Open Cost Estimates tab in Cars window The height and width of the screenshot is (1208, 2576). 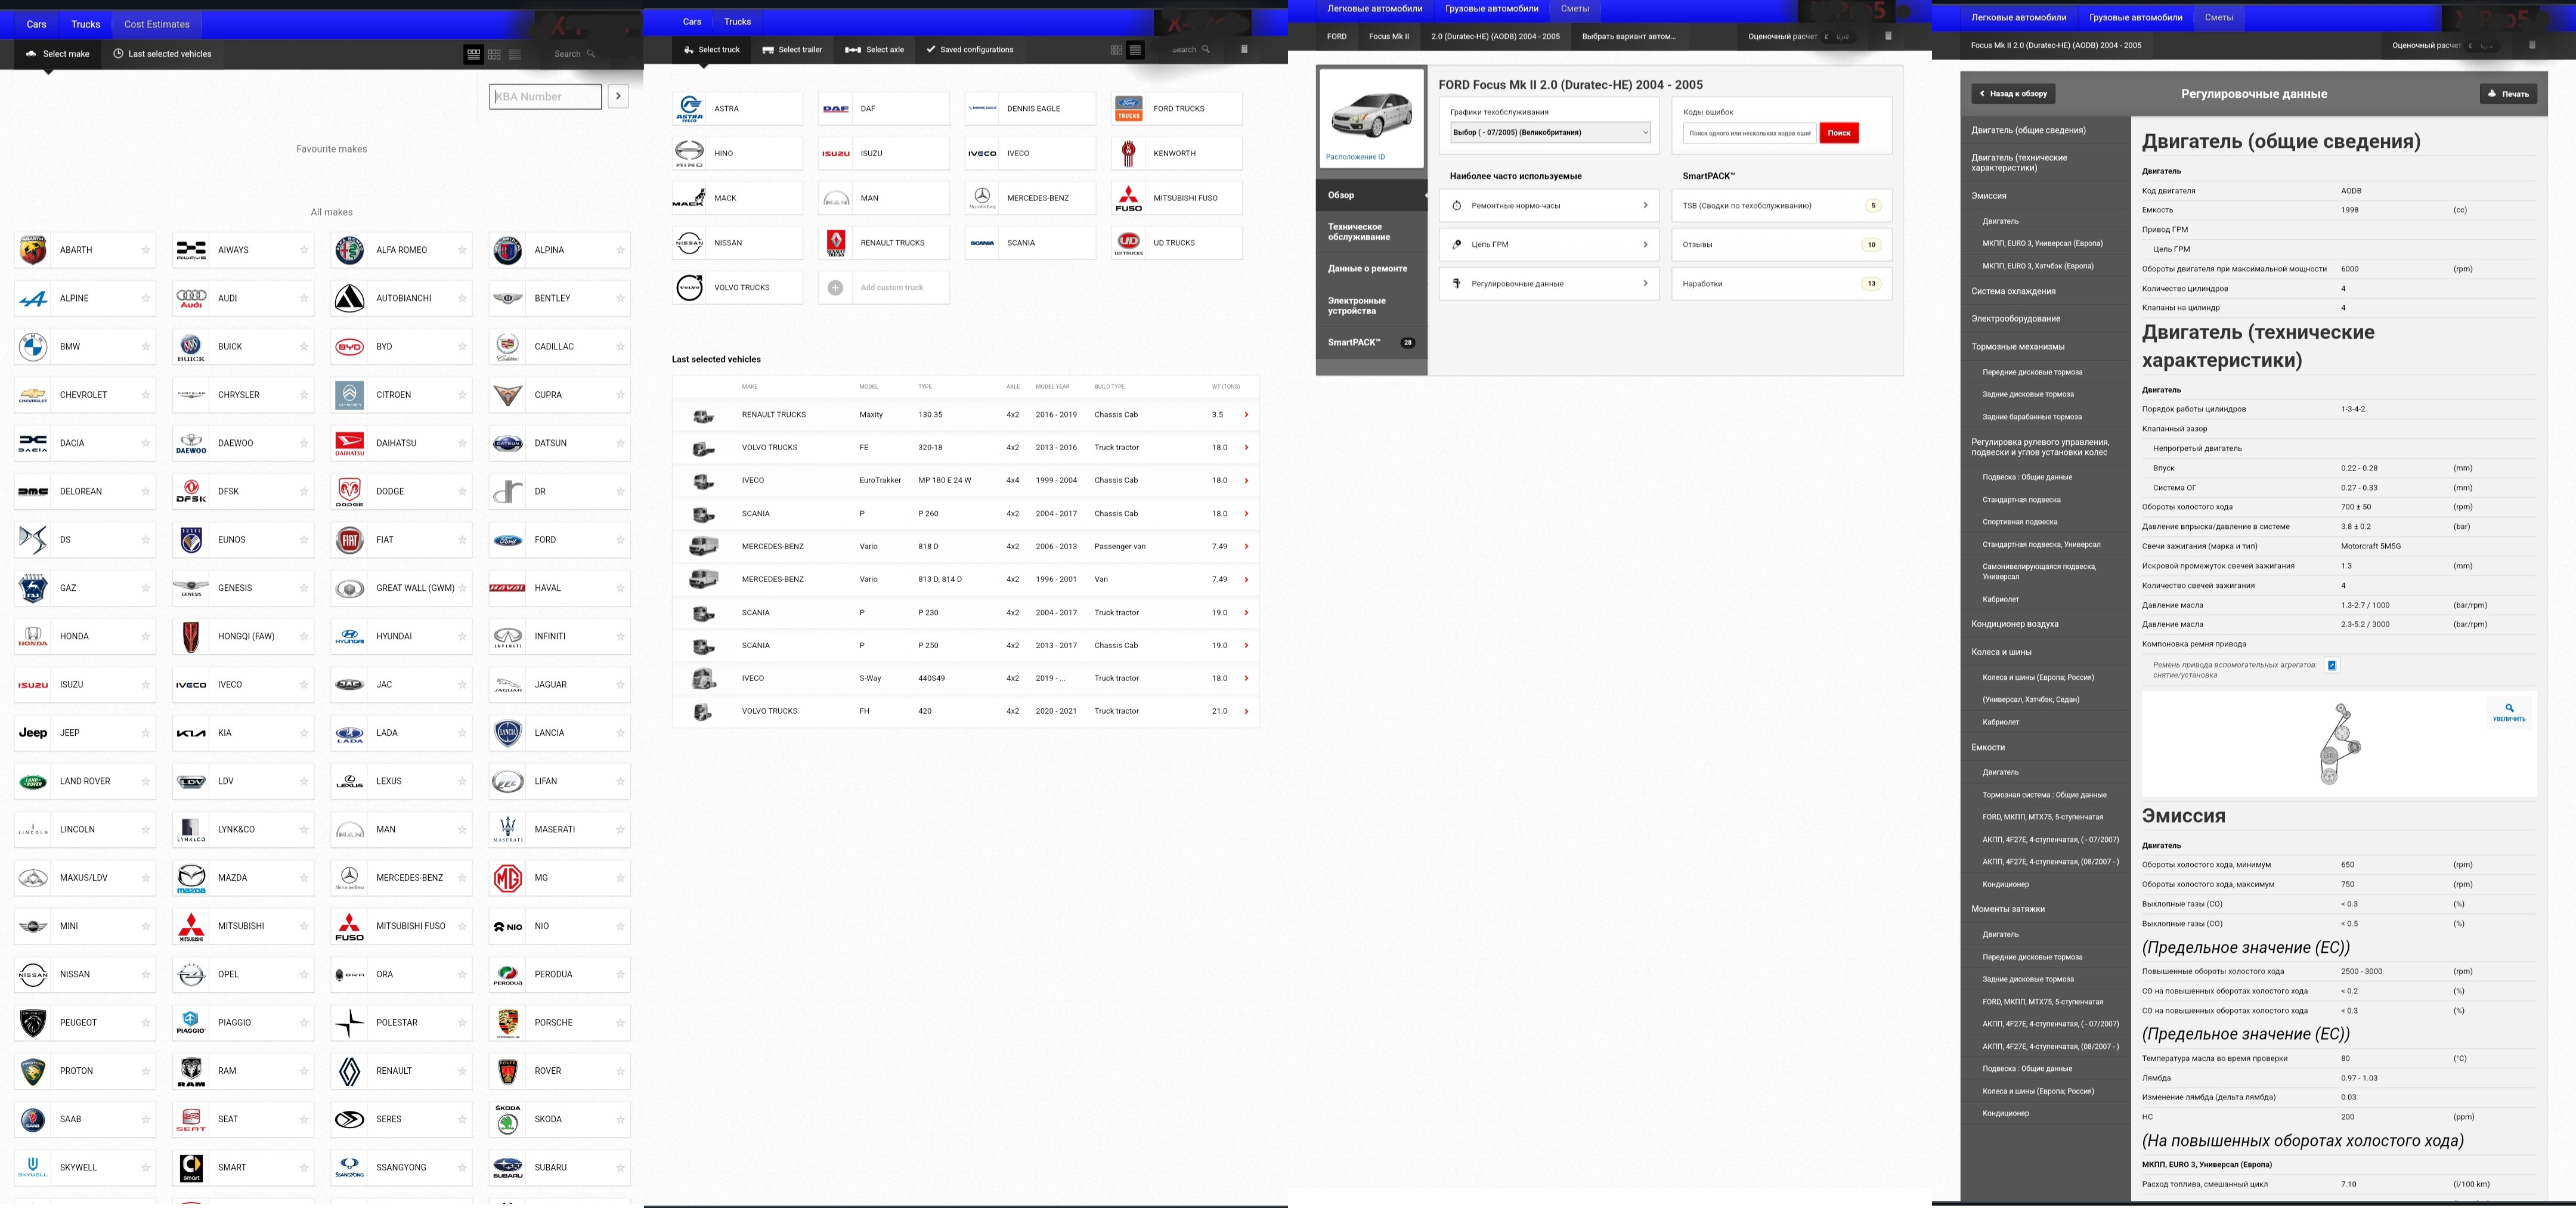pos(157,24)
